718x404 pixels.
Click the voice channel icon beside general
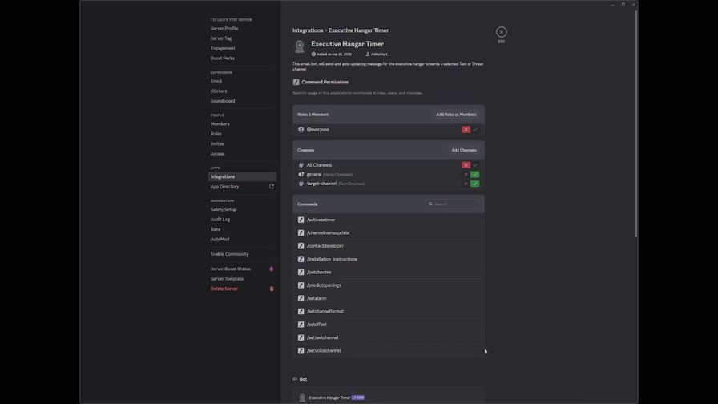(301, 174)
